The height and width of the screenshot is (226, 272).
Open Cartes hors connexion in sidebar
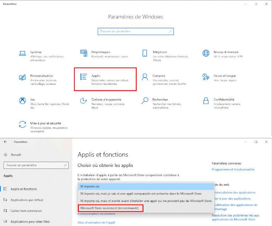(26, 211)
